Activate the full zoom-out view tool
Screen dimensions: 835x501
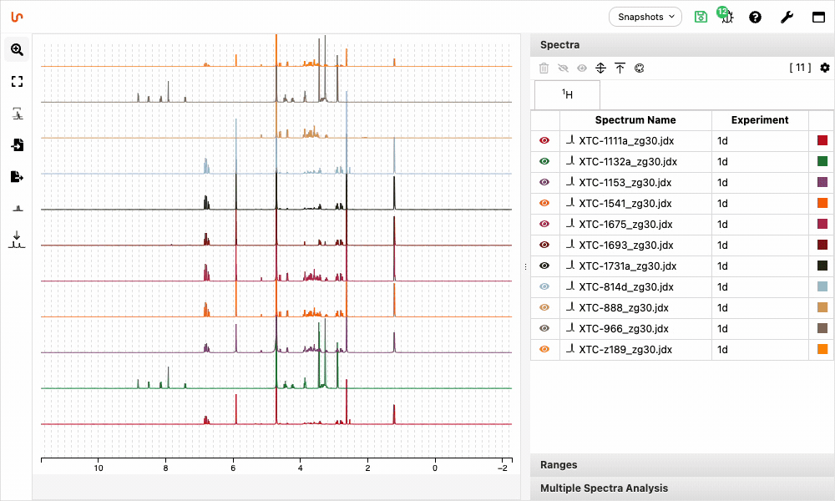coord(17,81)
